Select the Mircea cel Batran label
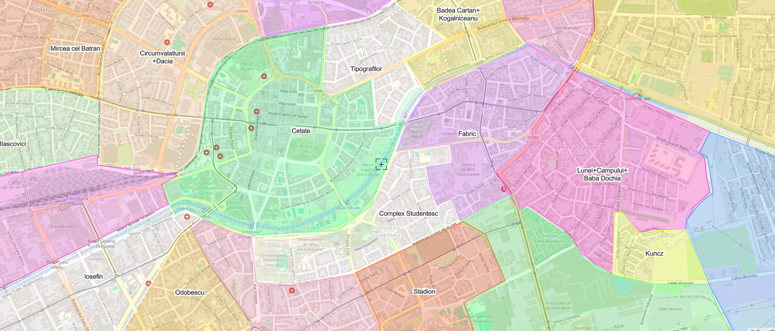 click(75, 49)
